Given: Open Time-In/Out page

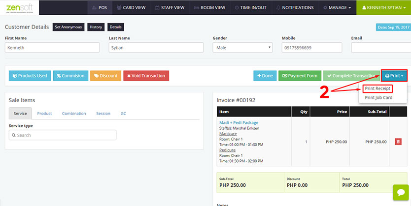Looking at the screenshot, I should click(x=250, y=7).
